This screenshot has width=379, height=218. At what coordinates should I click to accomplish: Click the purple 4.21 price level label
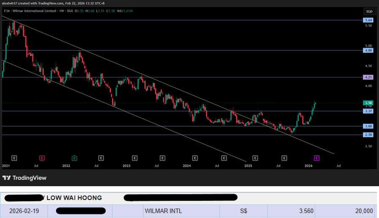pyautogui.click(x=368, y=77)
